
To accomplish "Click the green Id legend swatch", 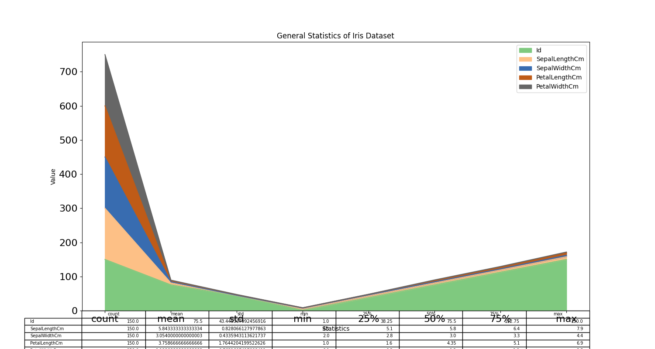I will click(x=525, y=50).
